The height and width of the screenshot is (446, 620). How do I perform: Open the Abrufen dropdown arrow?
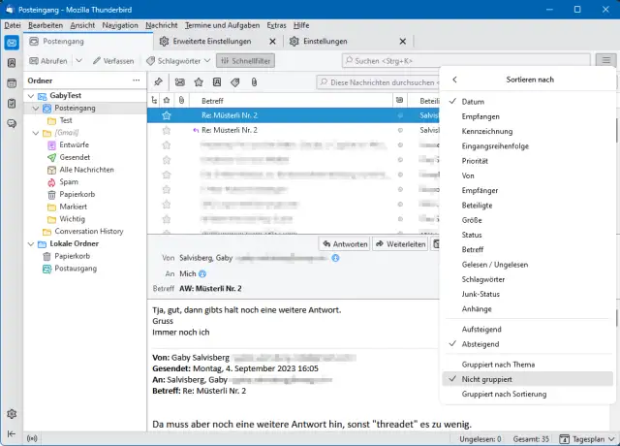point(77,61)
